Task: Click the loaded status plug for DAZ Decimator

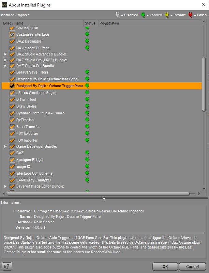Action: click(x=87, y=41)
